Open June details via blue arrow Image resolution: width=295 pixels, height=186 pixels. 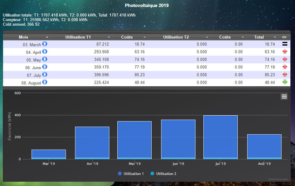[x=45, y=67]
